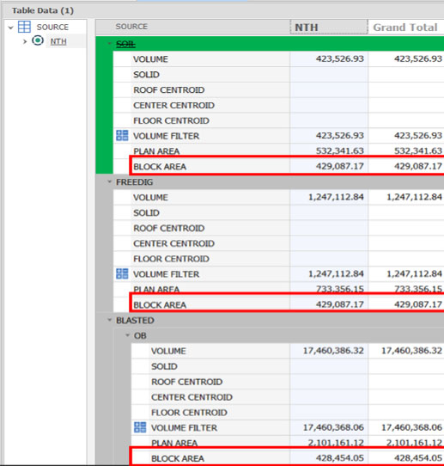Collapse the FREEDIG group
This screenshot has width=444, height=466.
point(110,181)
